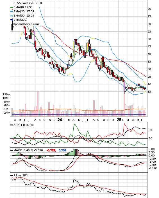Image resolution: width=159 pixels, height=198 pixels.
Task: Click the 15 price axis label
Action: tap(149, 91)
